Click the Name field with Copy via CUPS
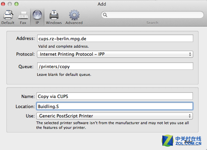The width and height of the screenshot is (207, 150). point(114,96)
